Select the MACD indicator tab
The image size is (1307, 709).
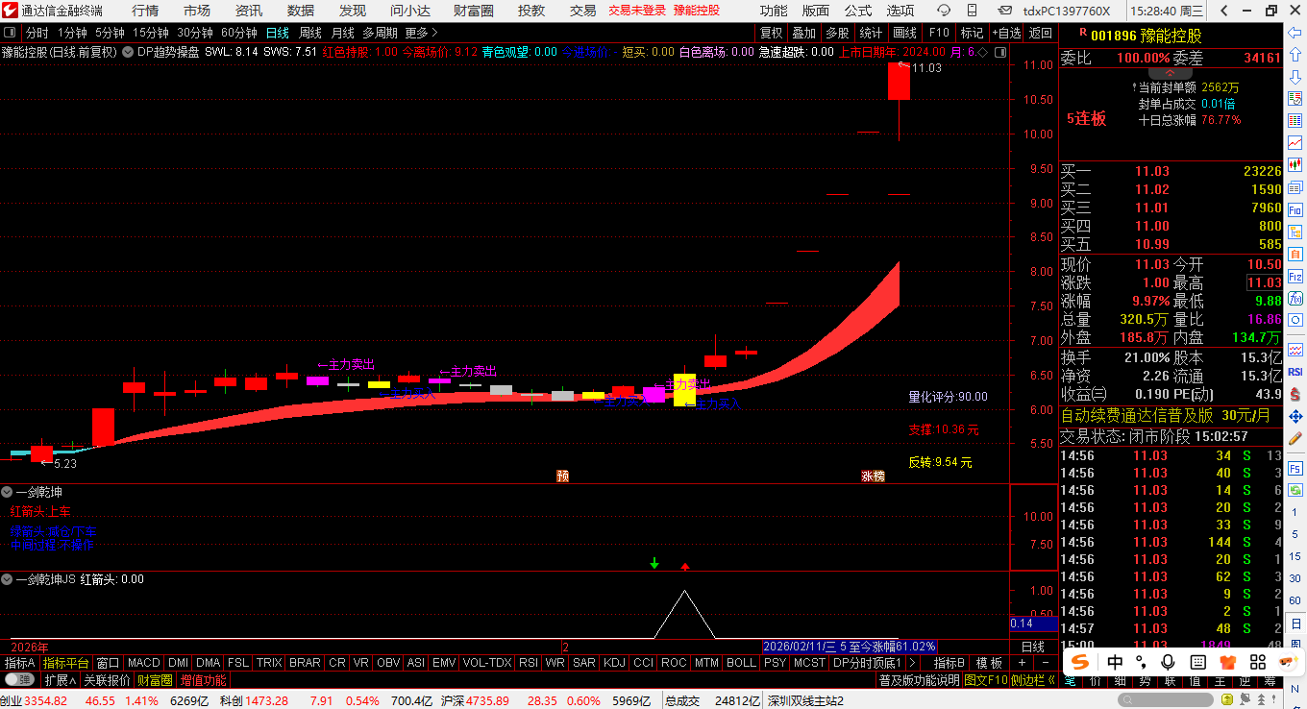[x=143, y=663]
